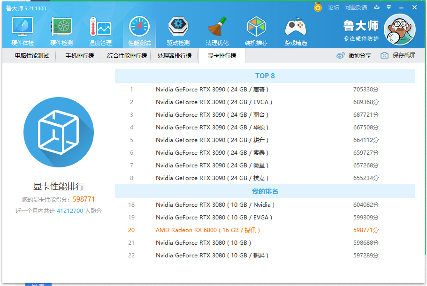Click score 657268分
This screenshot has height=286, width=427.
click(366, 166)
